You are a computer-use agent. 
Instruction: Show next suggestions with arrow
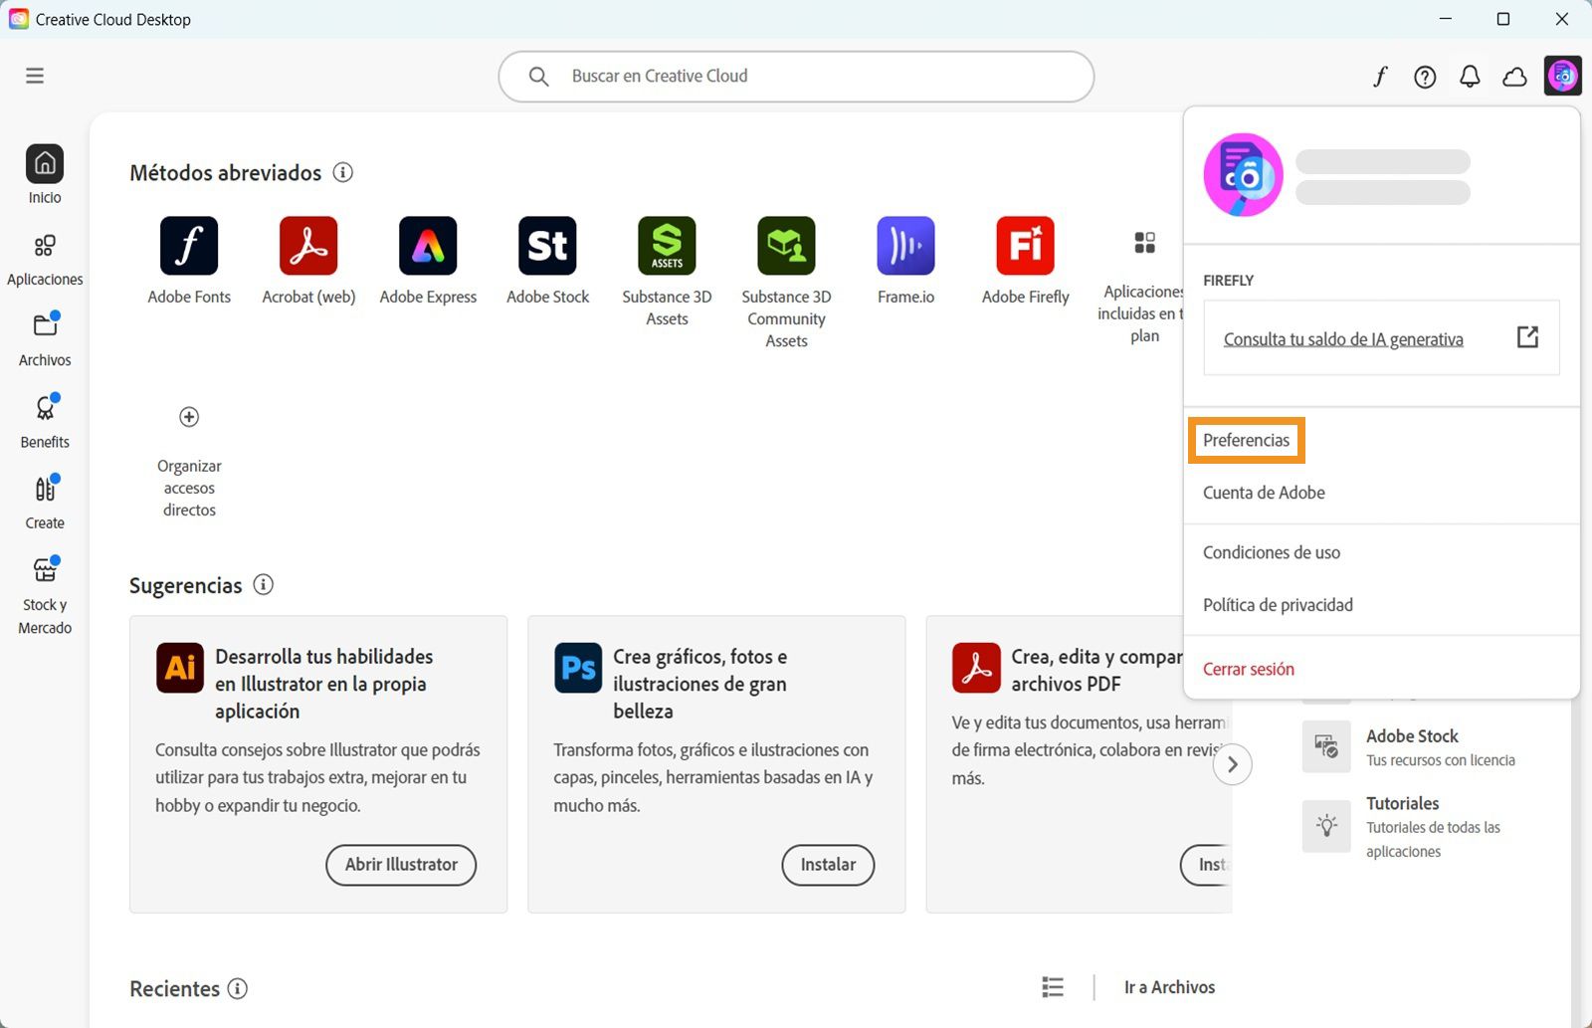[x=1233, y=764]
